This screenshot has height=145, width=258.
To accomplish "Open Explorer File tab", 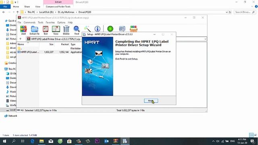I will [5, 6].
